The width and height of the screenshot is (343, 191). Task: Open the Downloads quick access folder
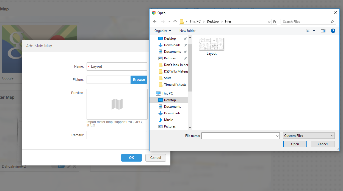172,45
